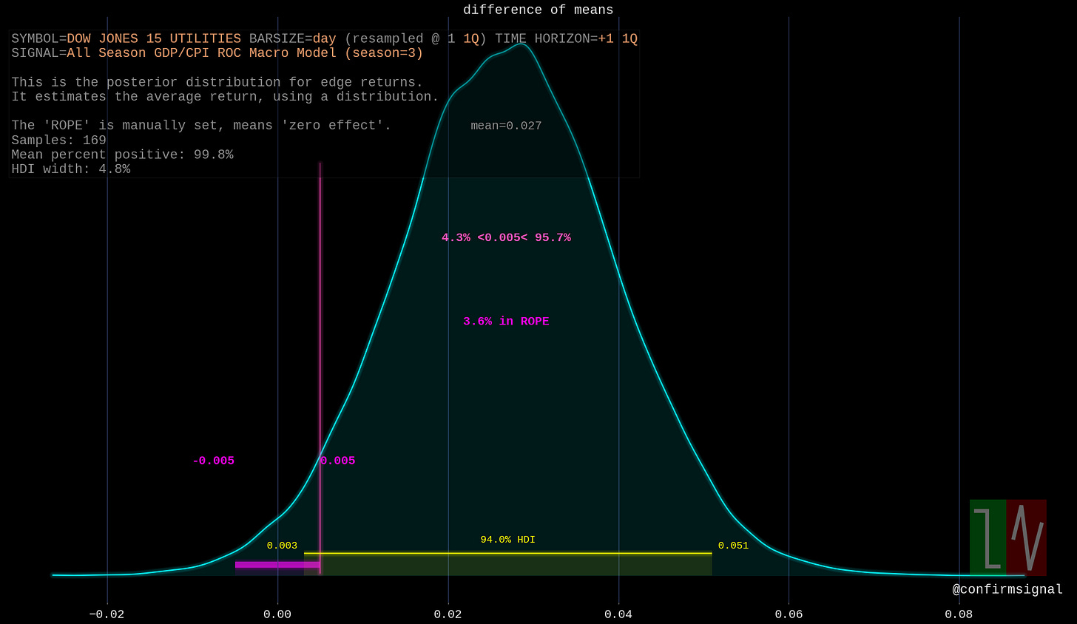Click the magenta '0.005' ROPE upper label
This screenshot has height=624, width=1077.
338,461
